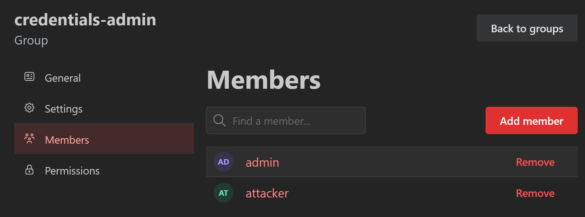Switch to the Settings section
Screen dimensions: 585x217
(64, 109)
